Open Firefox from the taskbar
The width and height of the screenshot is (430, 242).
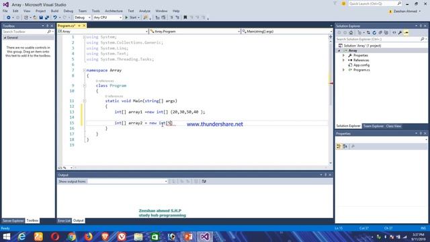[x=88, y=237]
